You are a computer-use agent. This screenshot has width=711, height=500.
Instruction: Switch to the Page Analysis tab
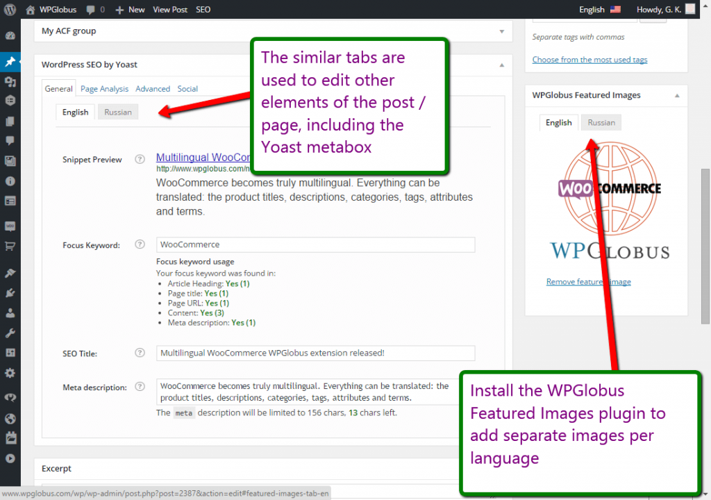(x=104, y=89)
